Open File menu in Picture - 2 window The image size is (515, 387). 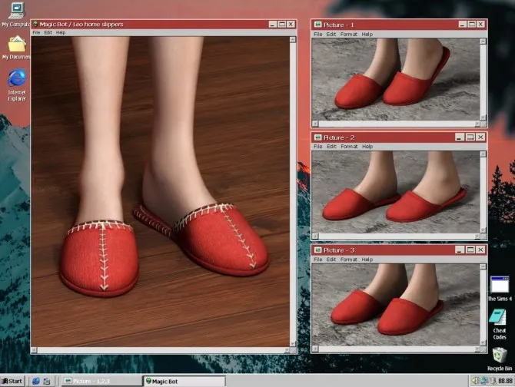317,146
